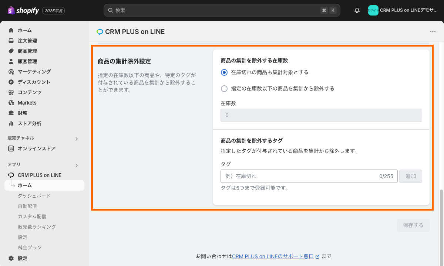Click the Shopify logo
Image resolution: width=444 pixels, height=266 pixels.
click(x=23, y=10)
